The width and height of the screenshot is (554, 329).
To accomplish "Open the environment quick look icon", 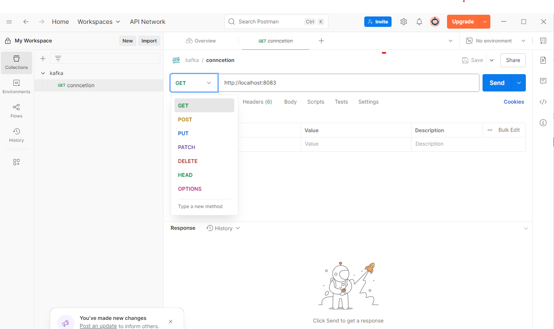I will [543, 41].
